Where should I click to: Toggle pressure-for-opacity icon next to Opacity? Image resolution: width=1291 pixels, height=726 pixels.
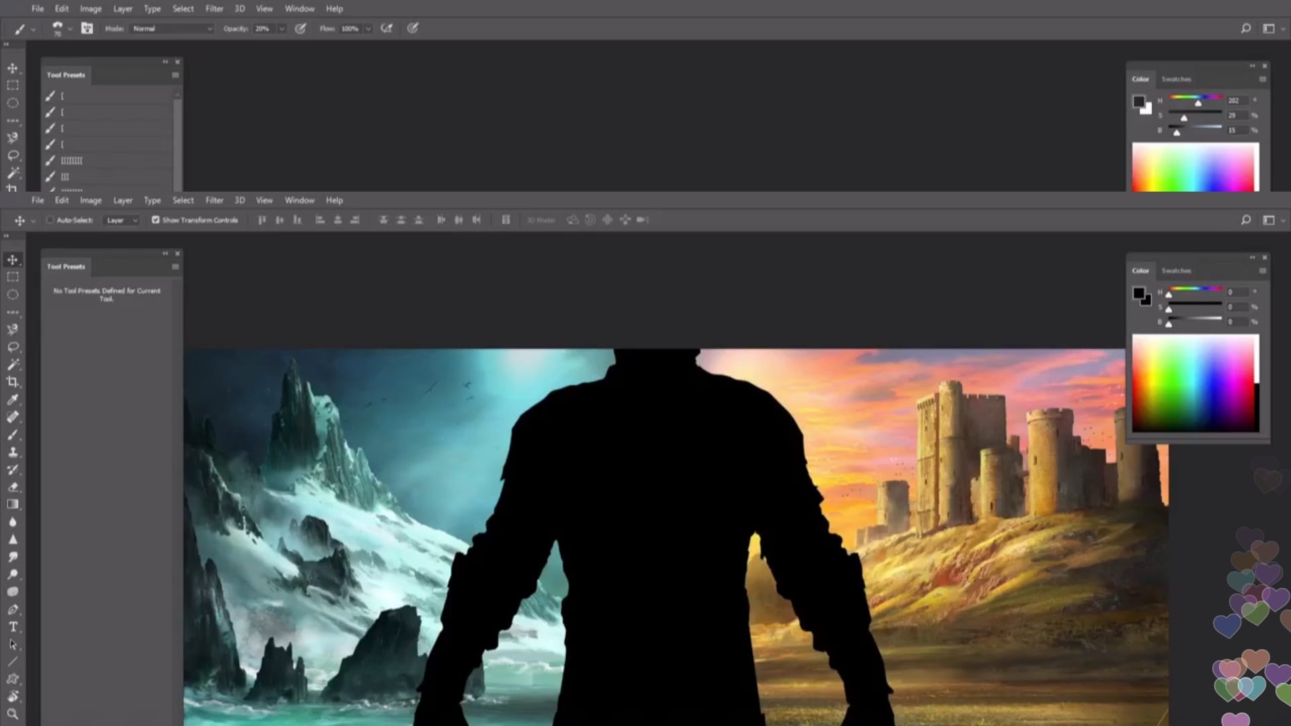click(301, 28)
